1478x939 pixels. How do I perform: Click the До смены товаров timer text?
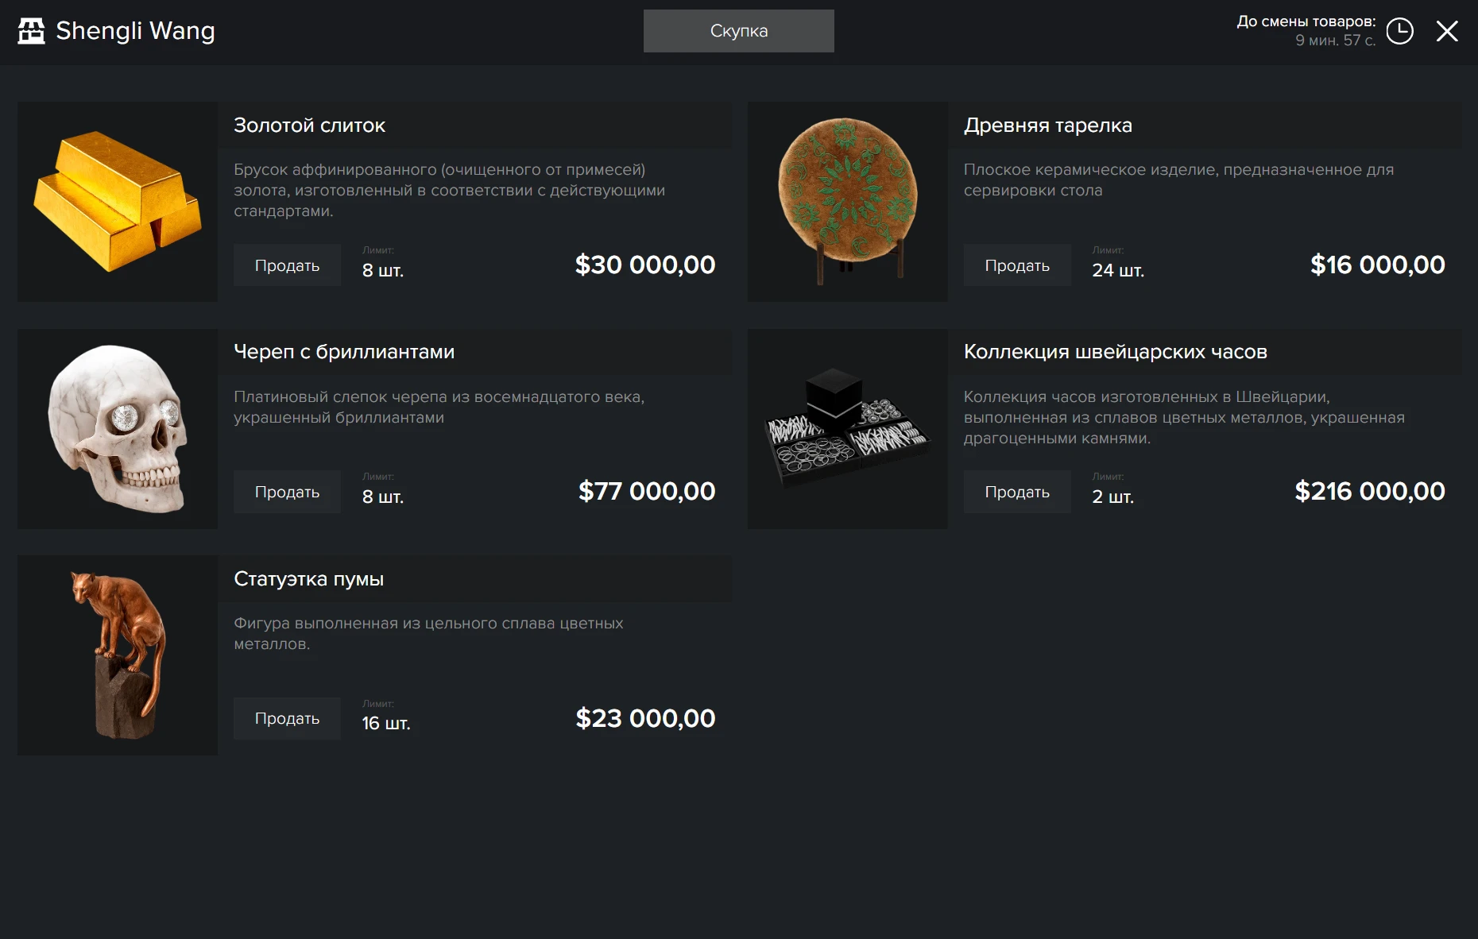point(1306,30)
